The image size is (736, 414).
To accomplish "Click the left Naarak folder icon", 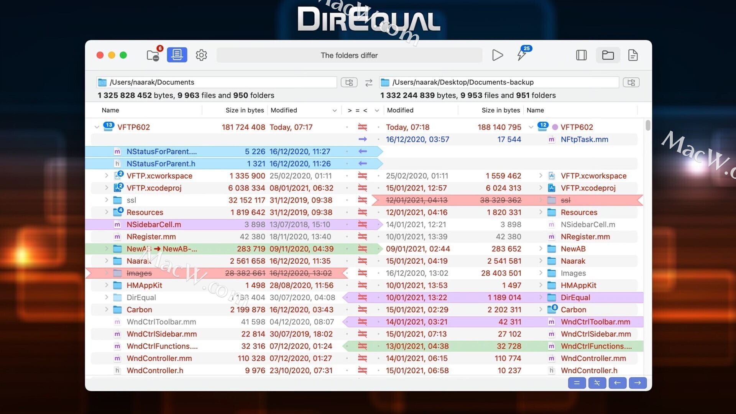I will click(x=117, y=261).
